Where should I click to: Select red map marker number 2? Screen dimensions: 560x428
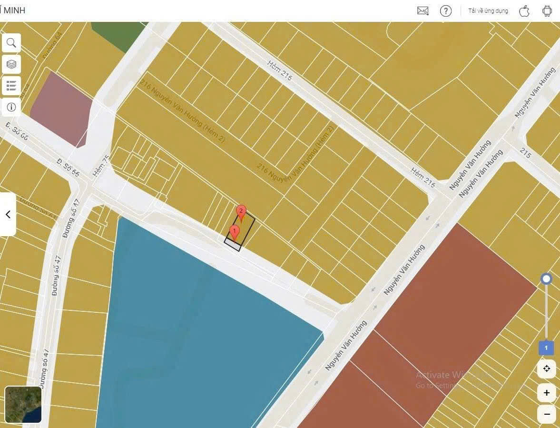(241, 212)
